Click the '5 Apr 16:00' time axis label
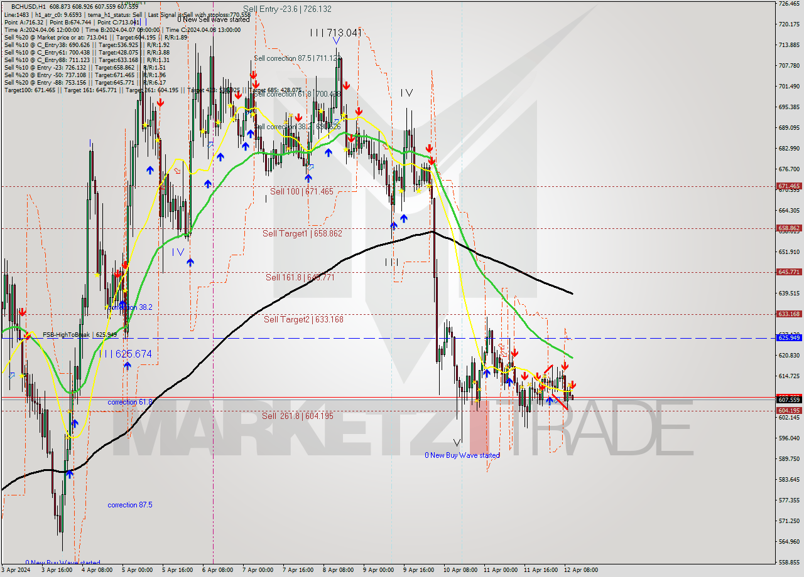Viewport: 804px width, 577px height. [x=178, y=571]
